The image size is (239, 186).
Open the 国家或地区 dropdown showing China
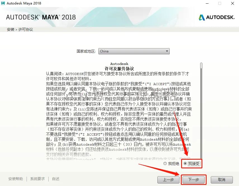134,51
